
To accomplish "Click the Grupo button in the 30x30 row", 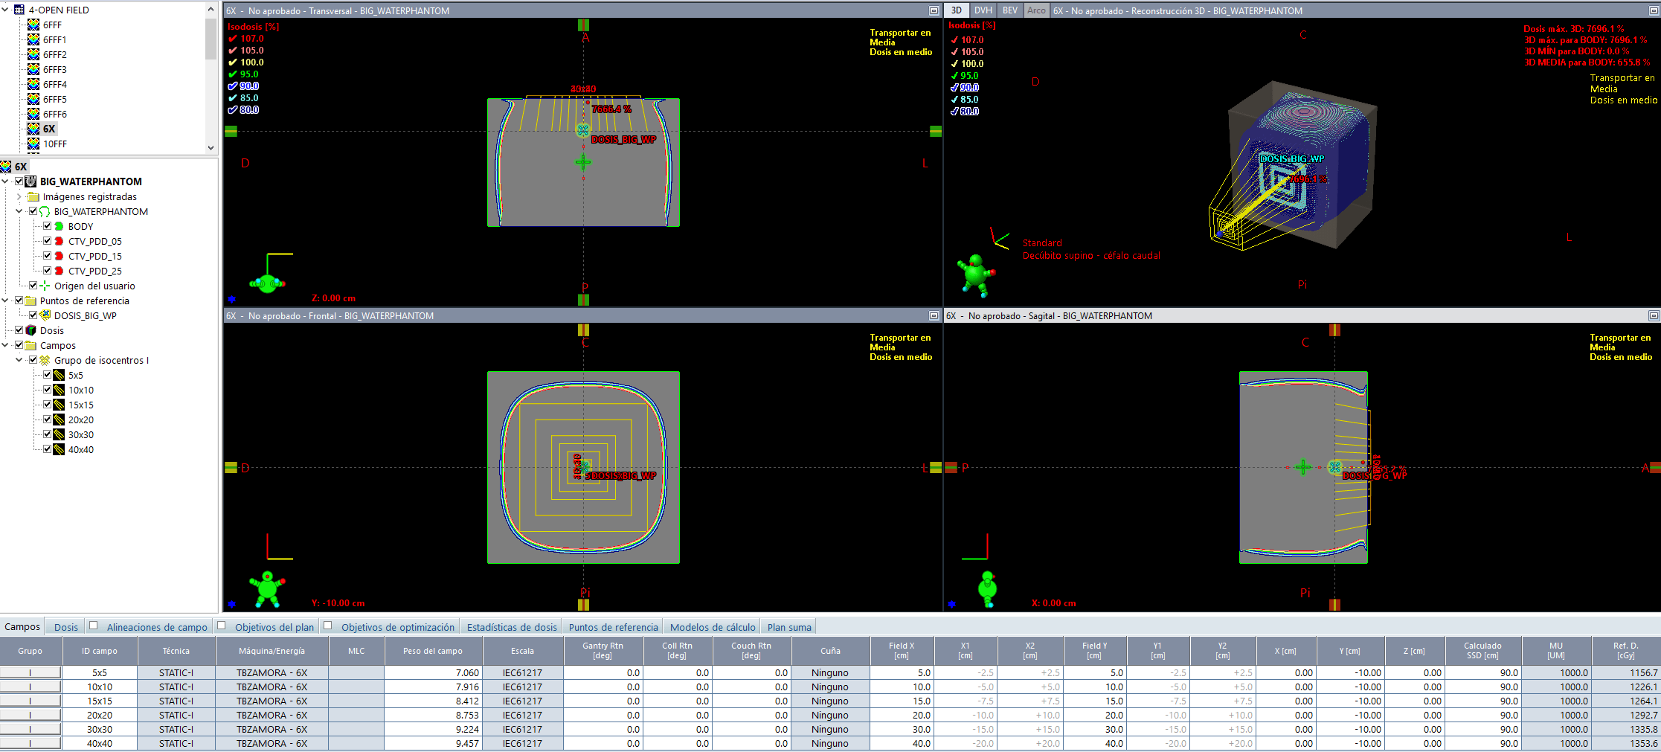I will tap(30, 729).
